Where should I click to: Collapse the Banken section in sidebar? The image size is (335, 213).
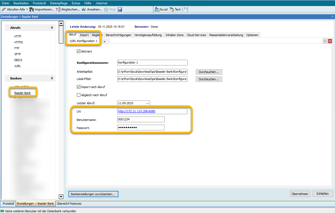tap(52, 78)
